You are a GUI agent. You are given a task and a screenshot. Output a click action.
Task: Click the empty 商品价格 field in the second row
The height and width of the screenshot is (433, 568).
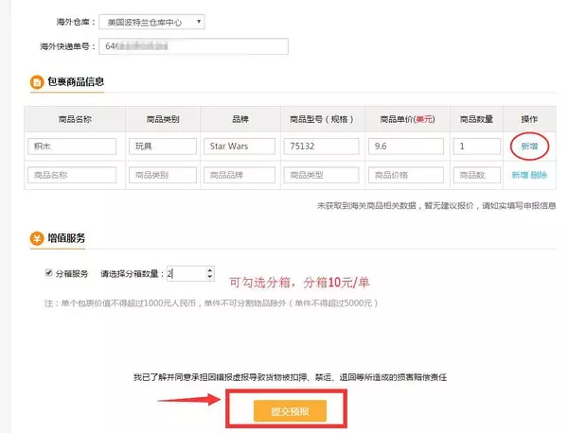tap(406, 175)
